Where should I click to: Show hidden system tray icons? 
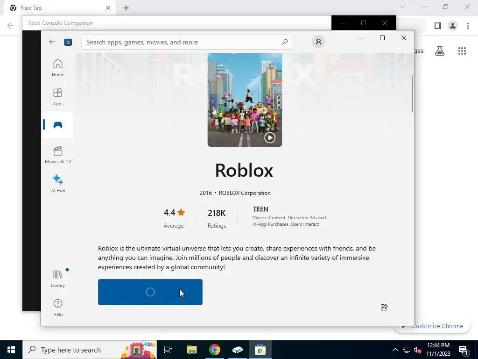395,350
